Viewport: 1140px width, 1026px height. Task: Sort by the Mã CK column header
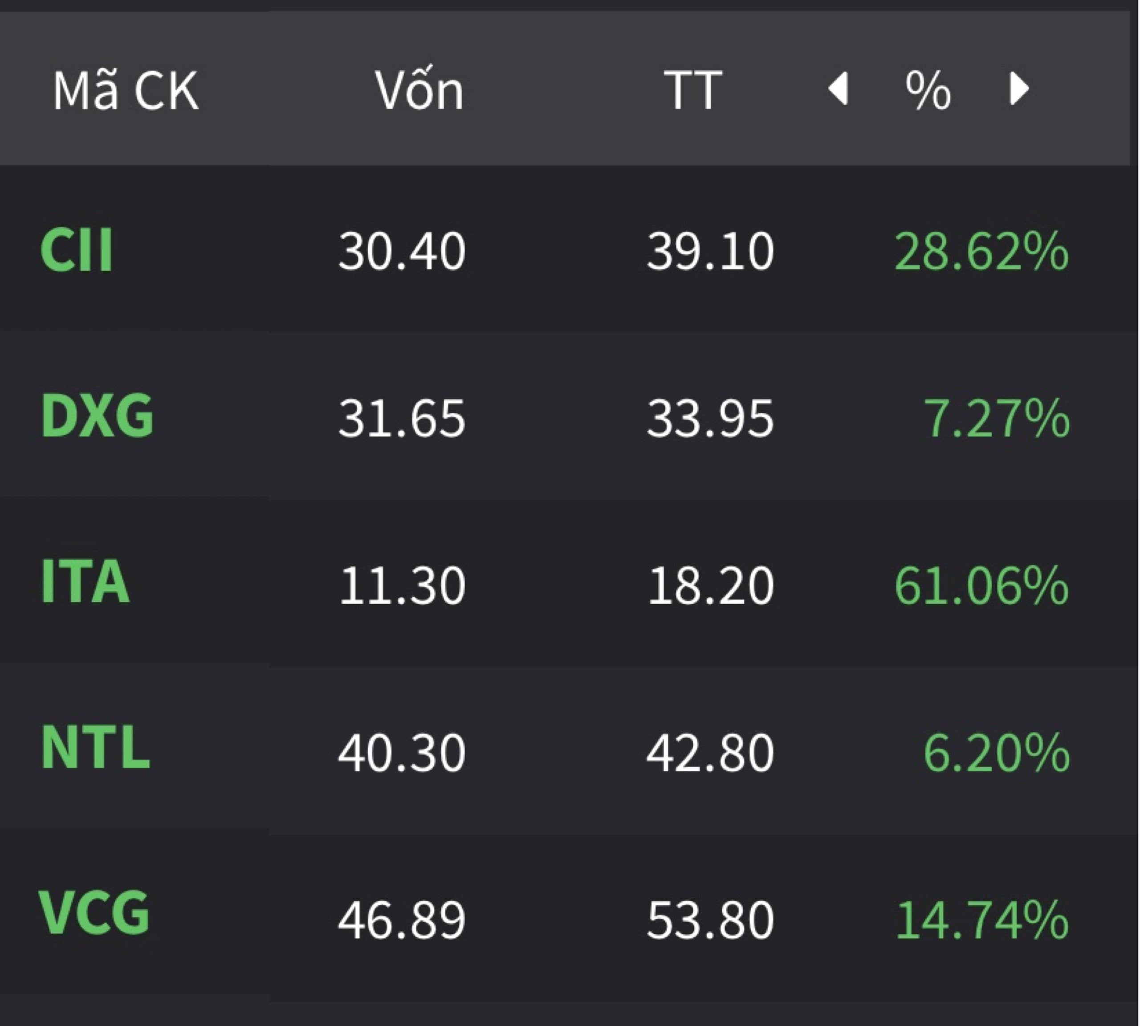coord(126,90)
